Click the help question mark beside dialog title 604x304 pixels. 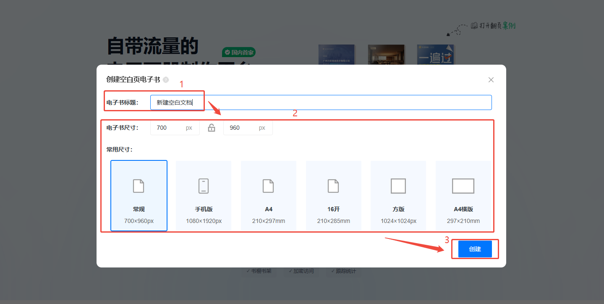(166, 80)
